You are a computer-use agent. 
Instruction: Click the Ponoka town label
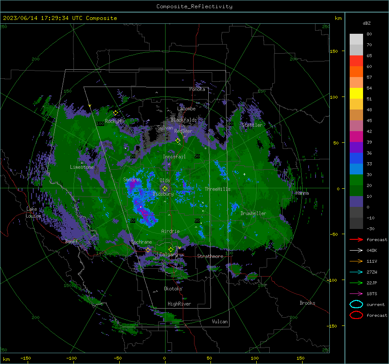click(197, 89)
